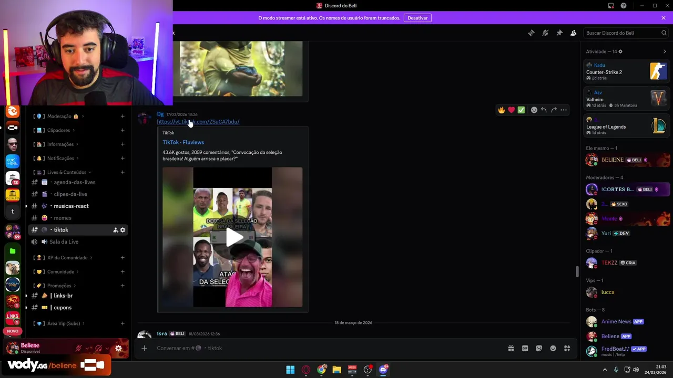This screenshot has height=378, width=673.
Task: Open the help question mark icon
Action: pyautogui.click(x=624, y=6)
